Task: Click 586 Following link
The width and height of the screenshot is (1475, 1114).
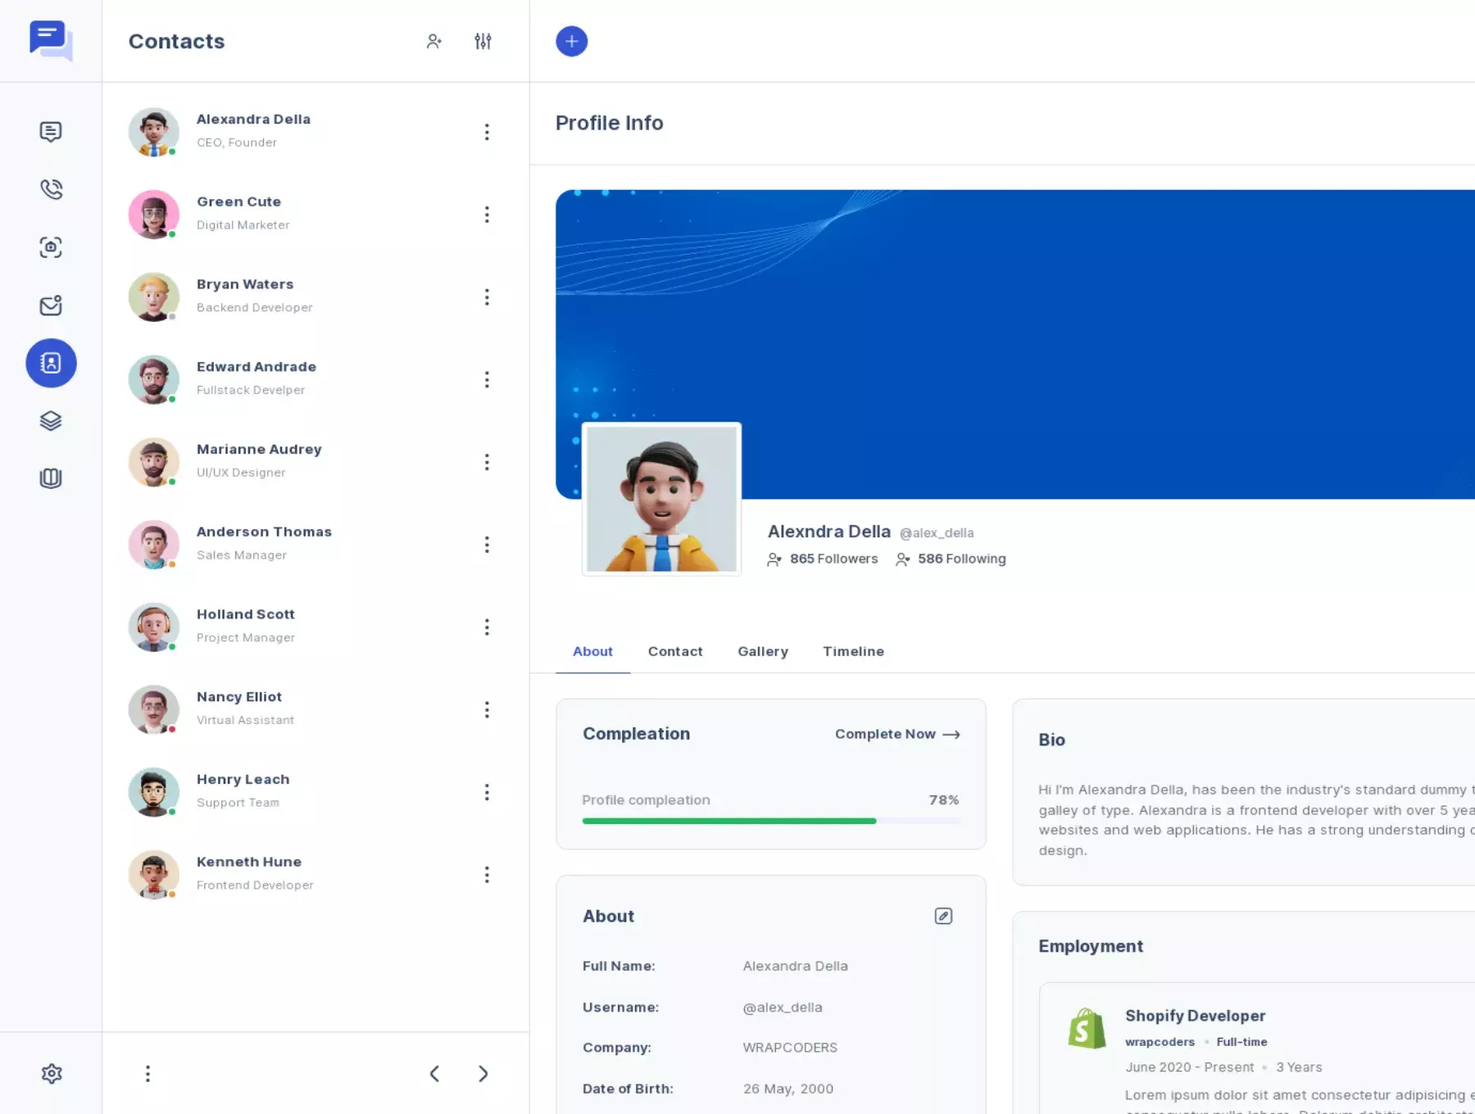Action: (x=951, y=559)
